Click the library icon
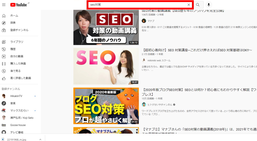This screenshot has width=257, height=141. pyautogui.click(x=4, y=42)
